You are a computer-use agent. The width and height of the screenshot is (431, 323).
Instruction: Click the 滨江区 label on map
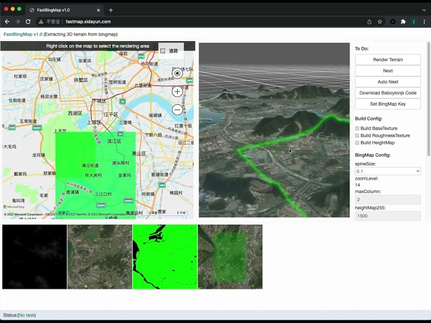[x=114, y=141]
